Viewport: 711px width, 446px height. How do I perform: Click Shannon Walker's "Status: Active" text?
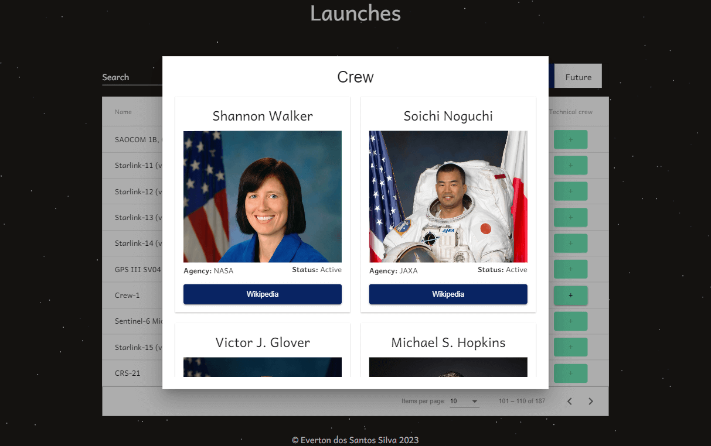click(317, 270)
